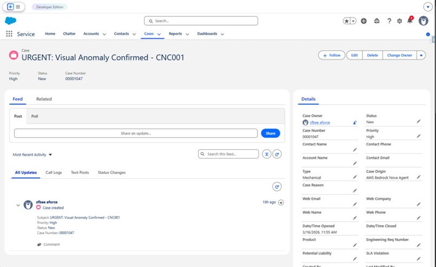This screenshot has width=436, height=267.
Task: Edit the SLA Violation pencil icon
Action: (419, 259)
